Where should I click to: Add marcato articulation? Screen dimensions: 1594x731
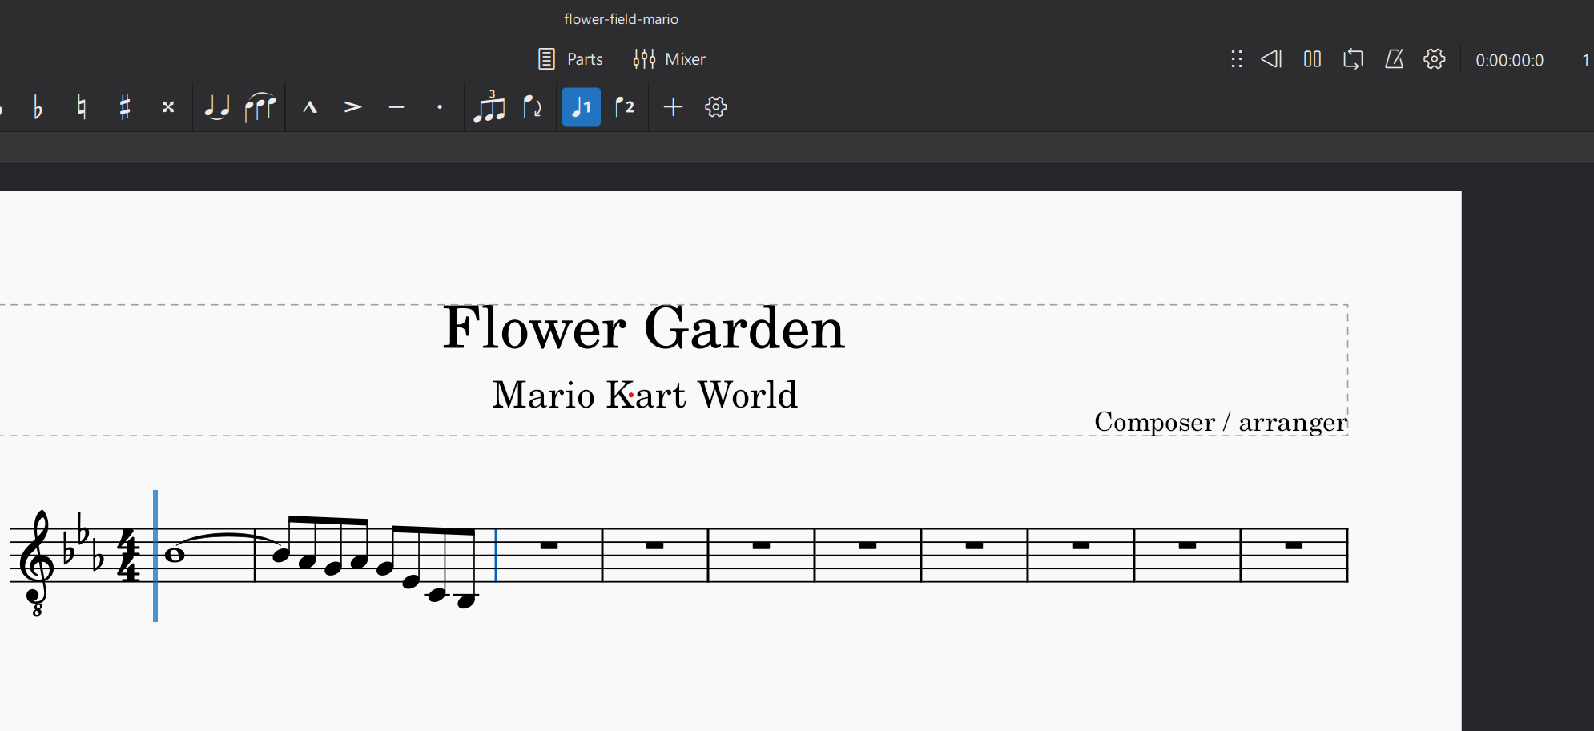310,106
